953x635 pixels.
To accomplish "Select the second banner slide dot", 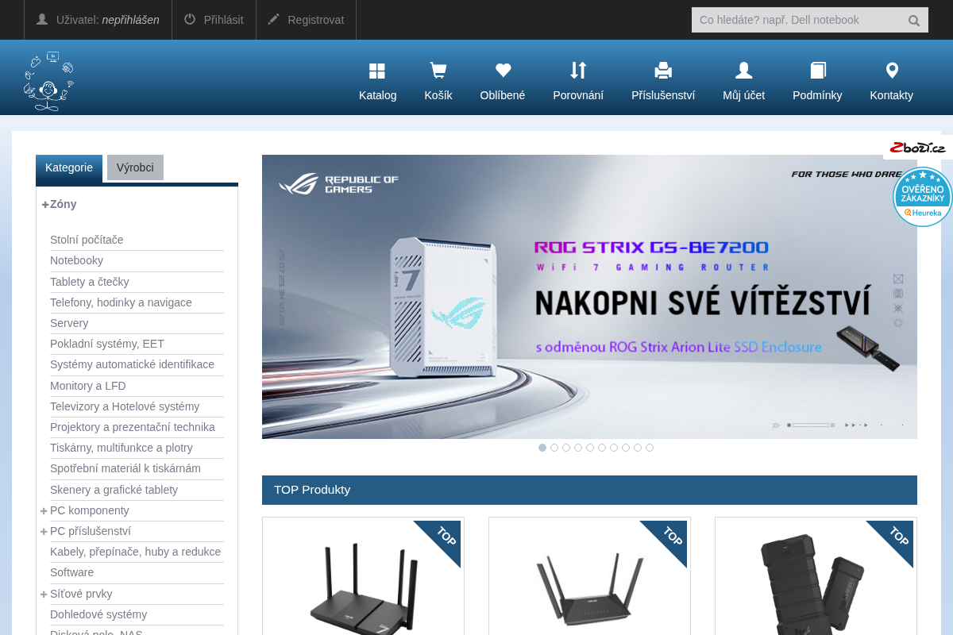I will [554, 448].
